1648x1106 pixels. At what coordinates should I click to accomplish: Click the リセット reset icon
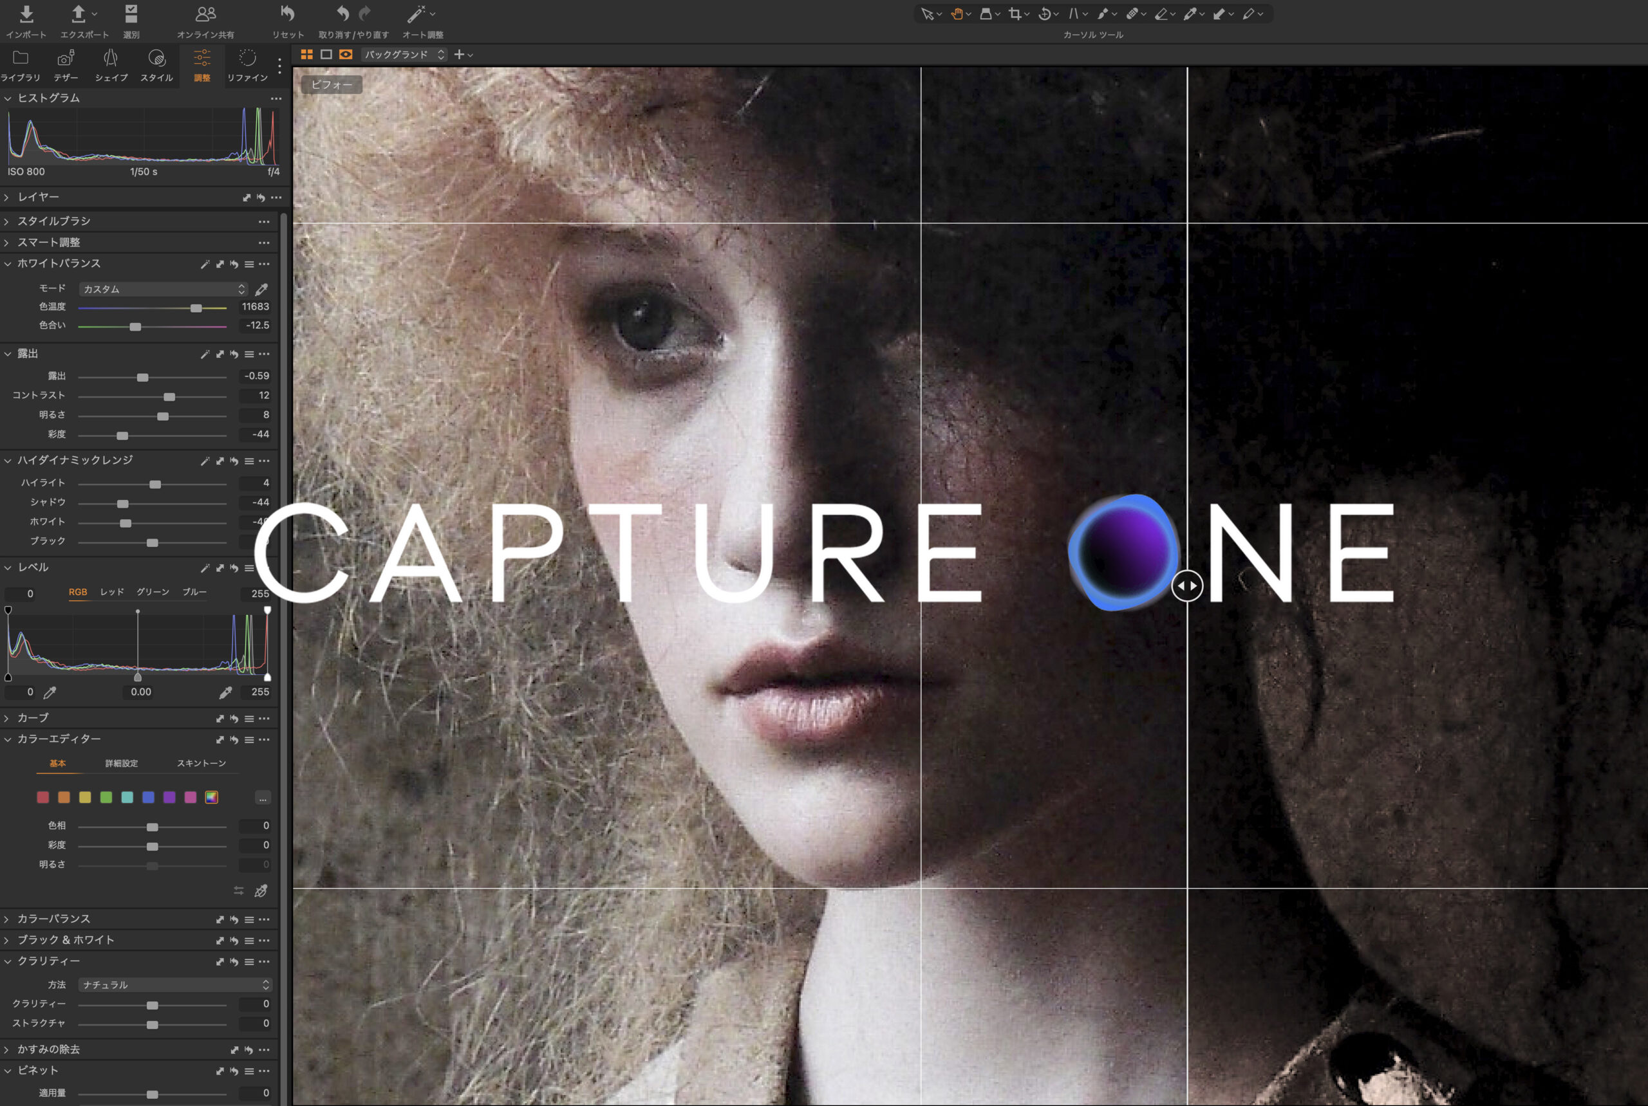[x=287, y=14]
